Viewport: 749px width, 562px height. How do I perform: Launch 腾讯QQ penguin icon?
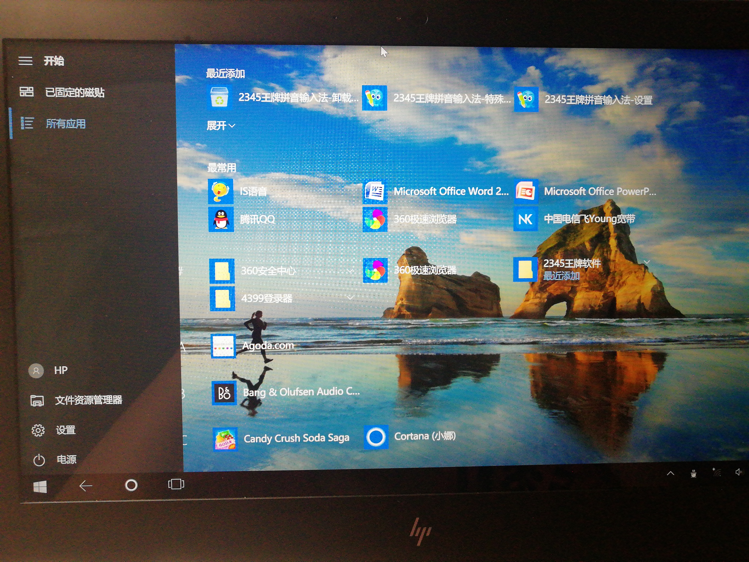tap(221, 220)
